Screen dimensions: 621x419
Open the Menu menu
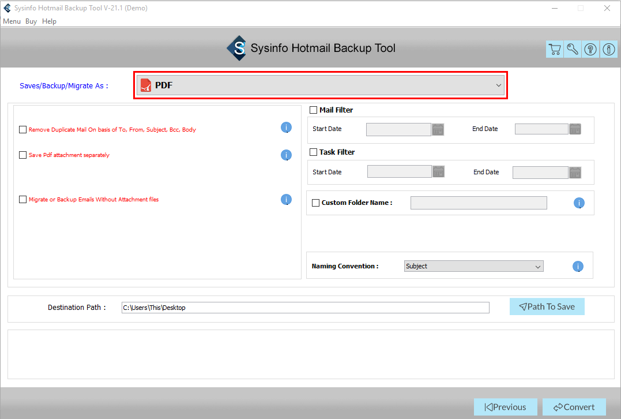pos(12,21)
